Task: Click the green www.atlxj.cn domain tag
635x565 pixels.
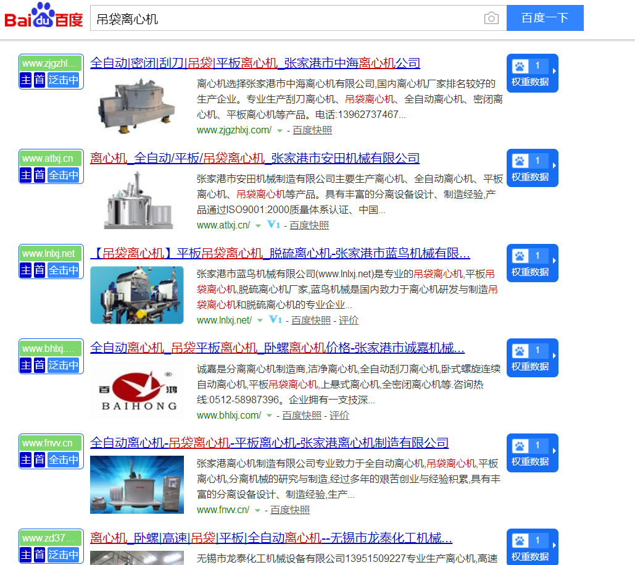Action: [x=51, y=159]
